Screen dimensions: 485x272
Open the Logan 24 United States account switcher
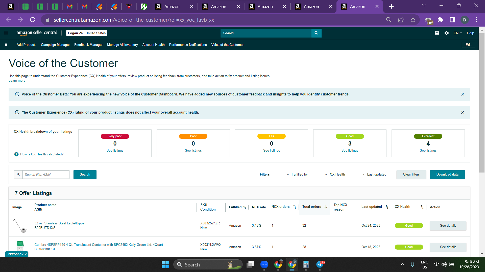(x=87, y=33)
